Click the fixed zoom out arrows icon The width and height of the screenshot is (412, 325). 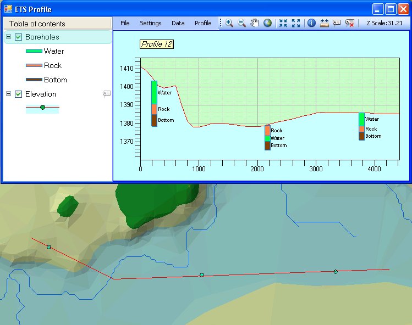click(296, 23)
